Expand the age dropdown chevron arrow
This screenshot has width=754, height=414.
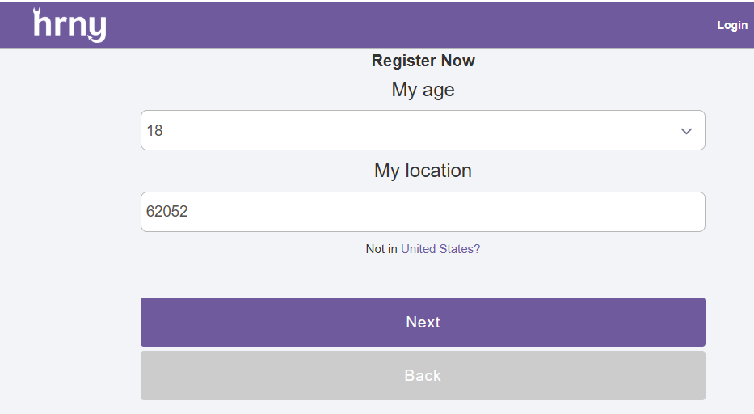pos(686,131)
